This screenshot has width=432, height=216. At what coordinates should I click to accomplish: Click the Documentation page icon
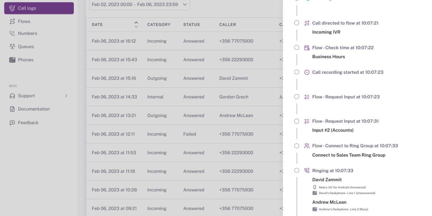[x=12, y=109]
